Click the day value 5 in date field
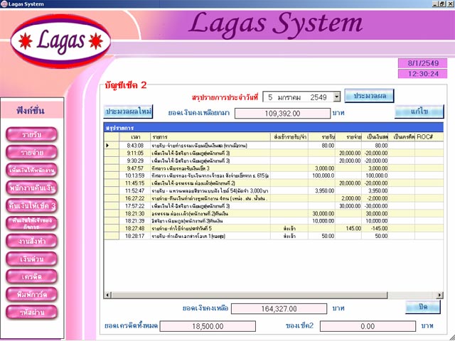 click(x=270, y=97)
